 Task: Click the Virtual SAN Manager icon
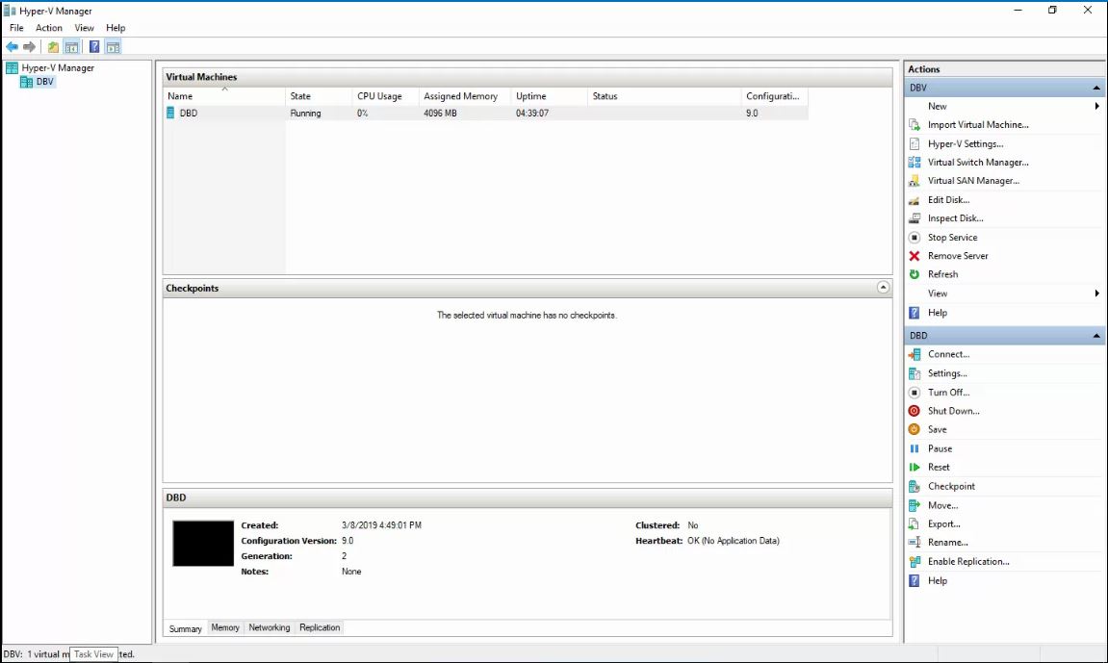click(x=915, y=181)
